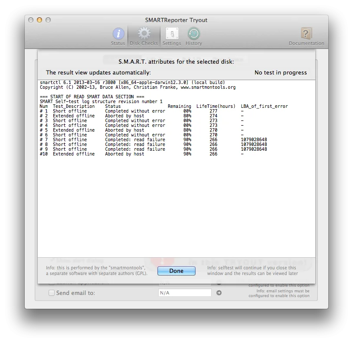Click the No test in progress label

tap(281, 73)
